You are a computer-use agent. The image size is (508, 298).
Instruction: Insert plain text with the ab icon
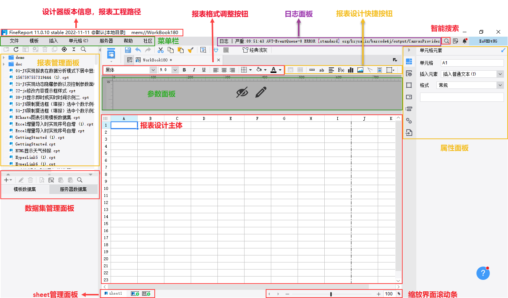[x=322, y=70]
